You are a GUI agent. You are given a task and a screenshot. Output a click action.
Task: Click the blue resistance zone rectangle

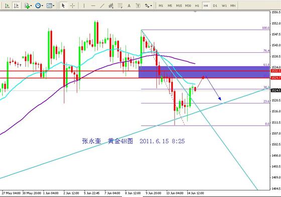pyautogui.click(x=204, y=72)
